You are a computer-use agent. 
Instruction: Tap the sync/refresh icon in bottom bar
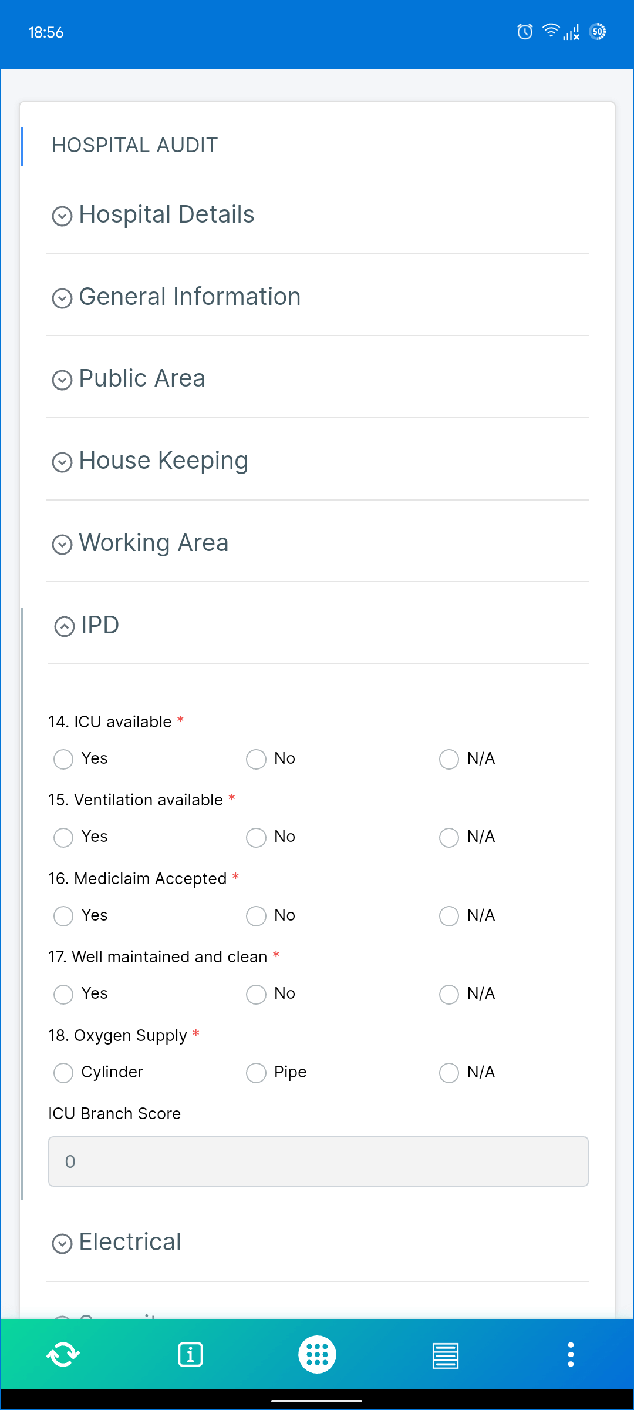(x=63, y=1354)
